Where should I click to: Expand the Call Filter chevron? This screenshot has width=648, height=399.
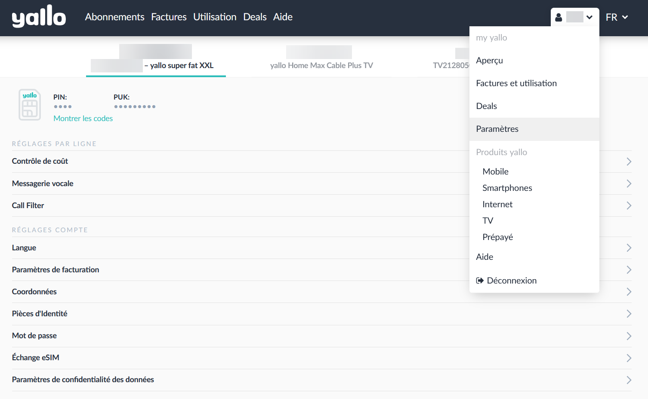(x=629, y=206)
